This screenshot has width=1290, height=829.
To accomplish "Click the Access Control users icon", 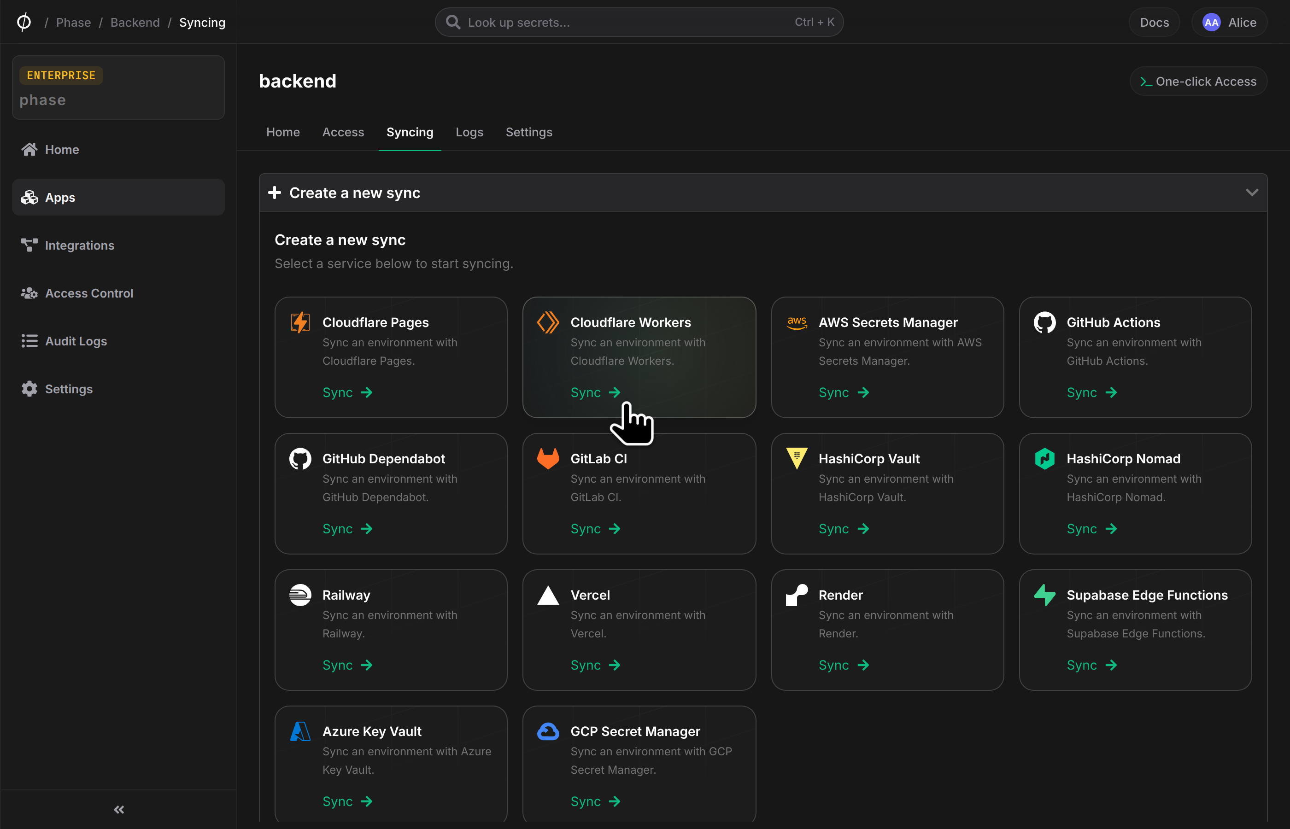I will [29, 293].
